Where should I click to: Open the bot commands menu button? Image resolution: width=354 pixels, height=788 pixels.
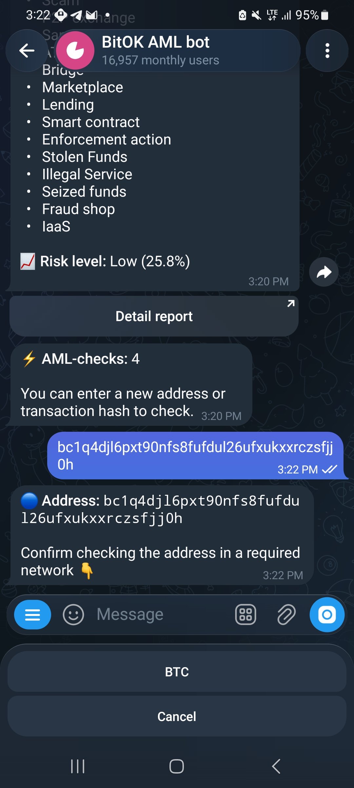[x=32, y=615]
